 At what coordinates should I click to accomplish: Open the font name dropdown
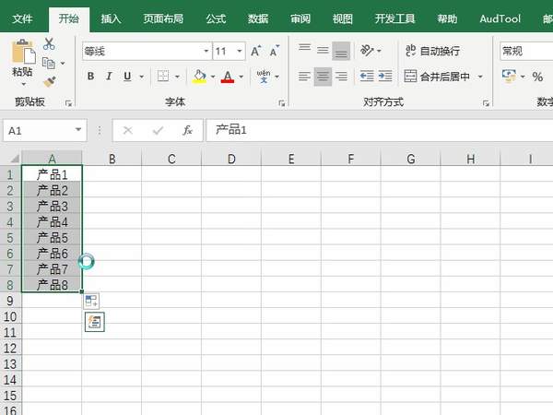(206, 52)
